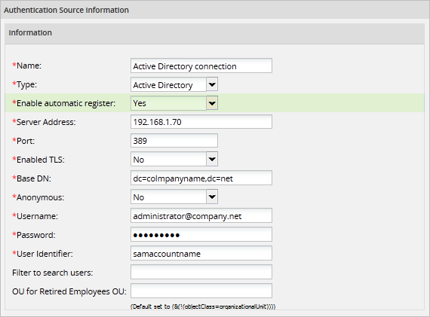Open the Type dropdown arrow
This screenshot has height=317, width=430.
[x=212, y=84]
